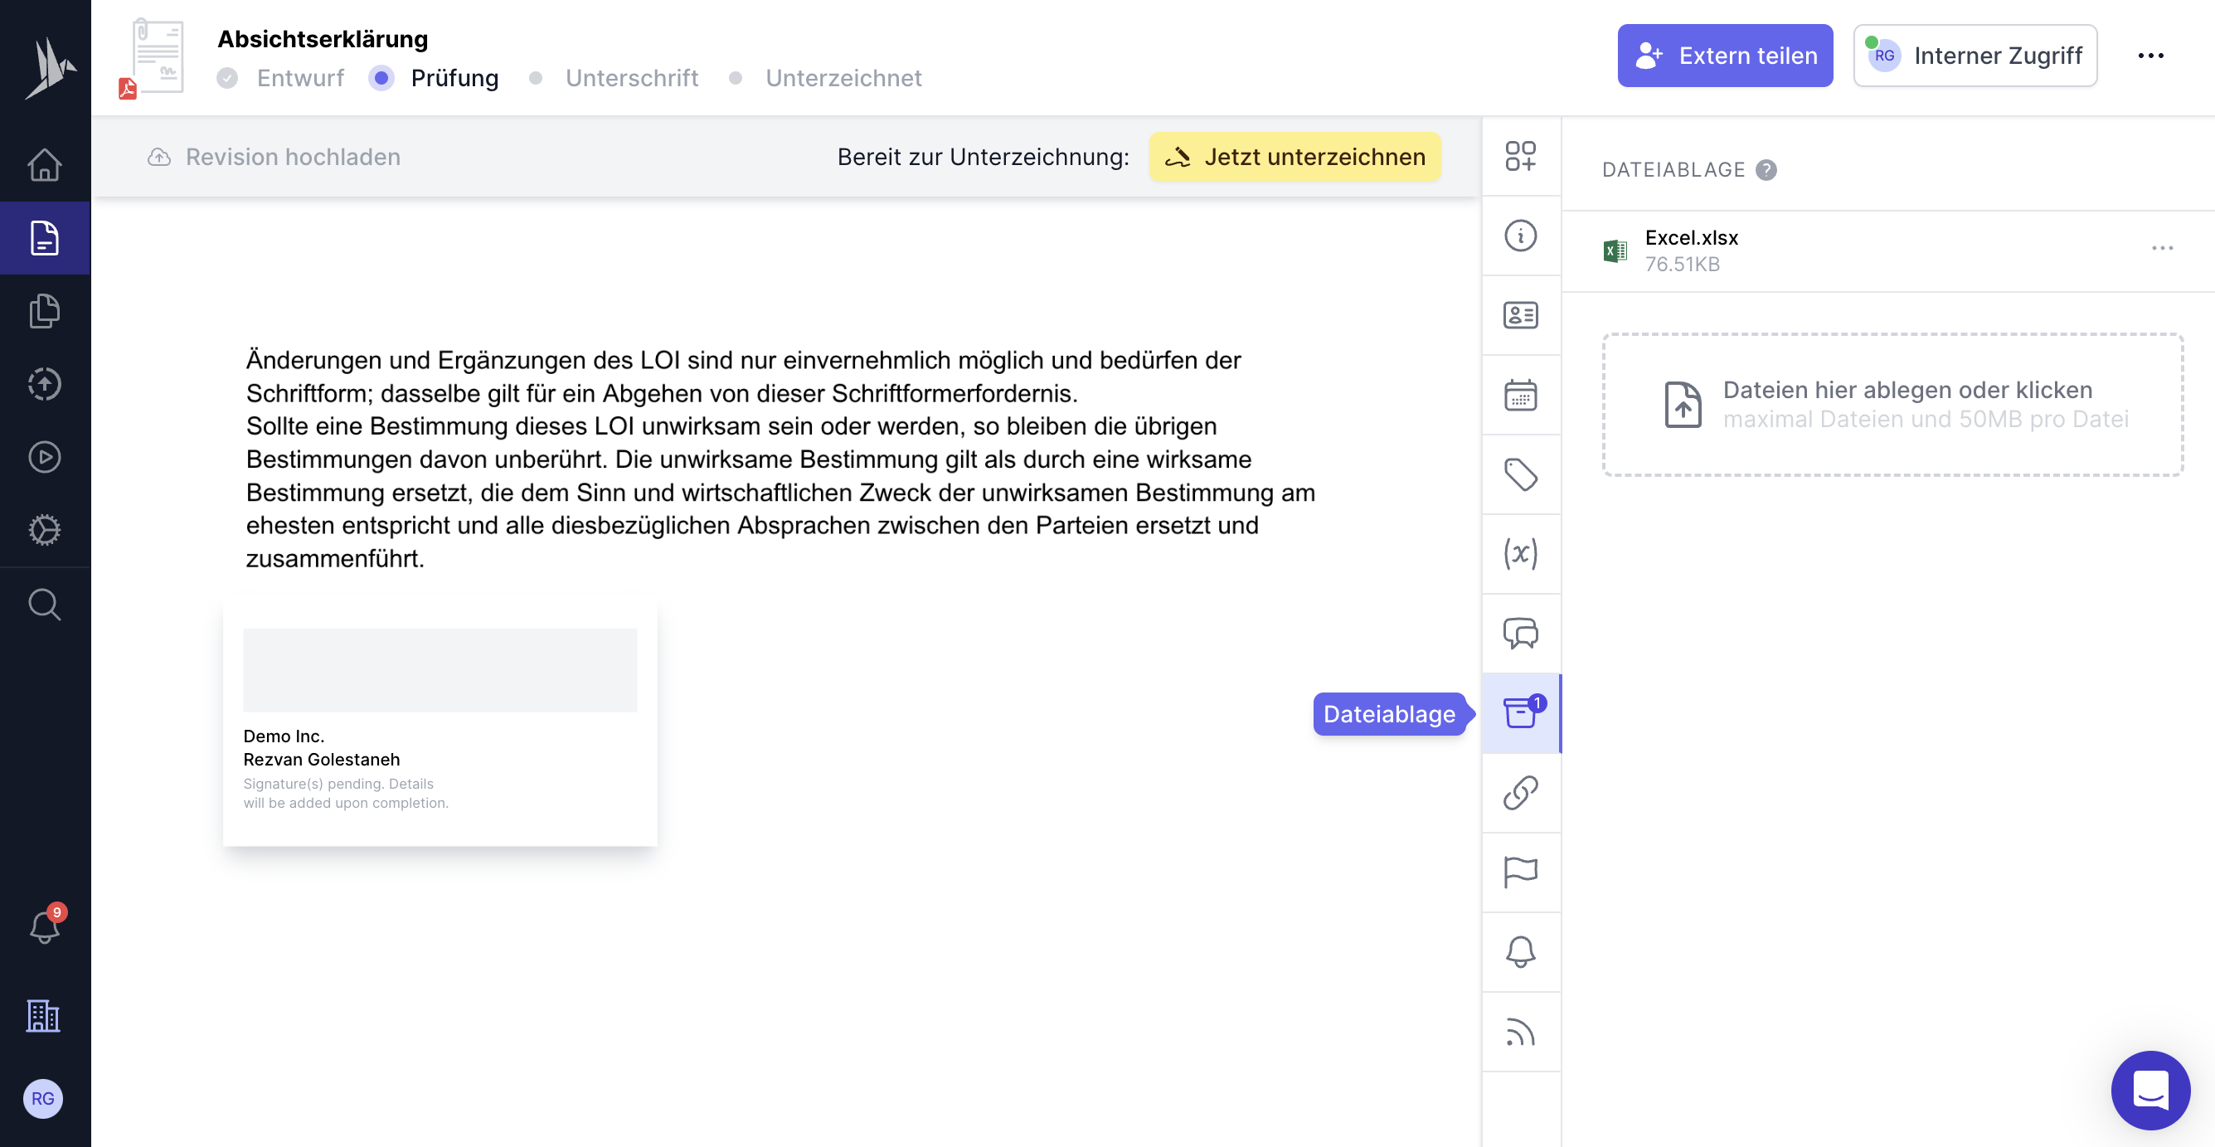The height and width of the screenshot is (1147, 2215).
Task: Click the Absichtserklärung document PDF thumbnail icon
Action: [153, 58]
